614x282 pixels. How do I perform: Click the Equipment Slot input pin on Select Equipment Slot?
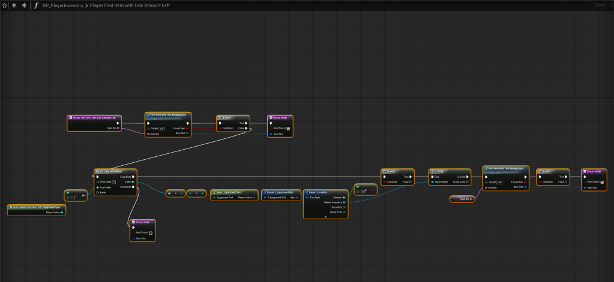214,198
